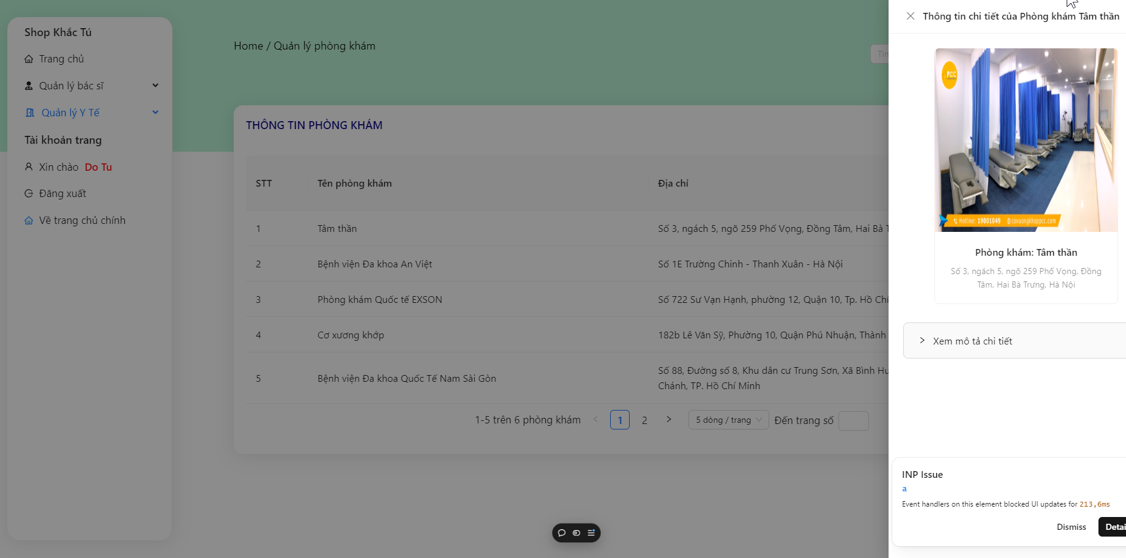Select page 1 in pagination
Image resolution: width=1126 pixels, height=558 pixels.
(620, 420)
